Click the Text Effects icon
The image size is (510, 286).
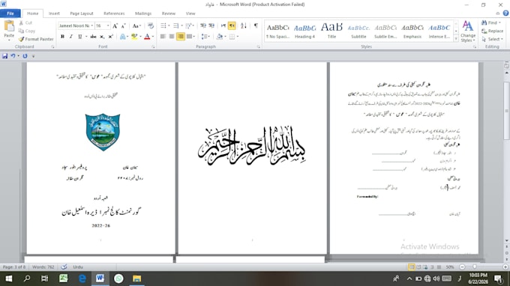122,37
